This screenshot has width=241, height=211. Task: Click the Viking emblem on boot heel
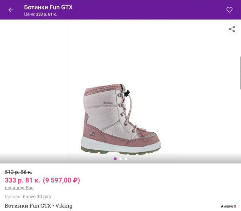point(92,134)
